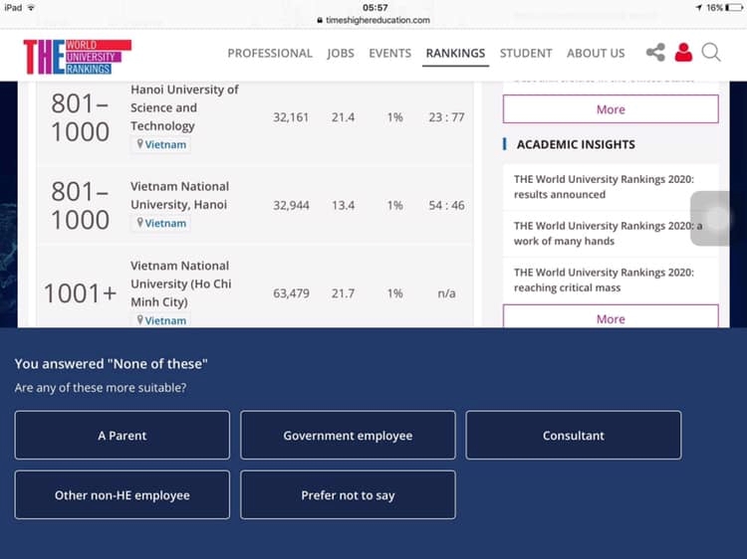Screen dimensions: 747x559
Task: Click Vietnam tag under Vietnam National University, Hanoi
Action: click(x=161, y=224)
